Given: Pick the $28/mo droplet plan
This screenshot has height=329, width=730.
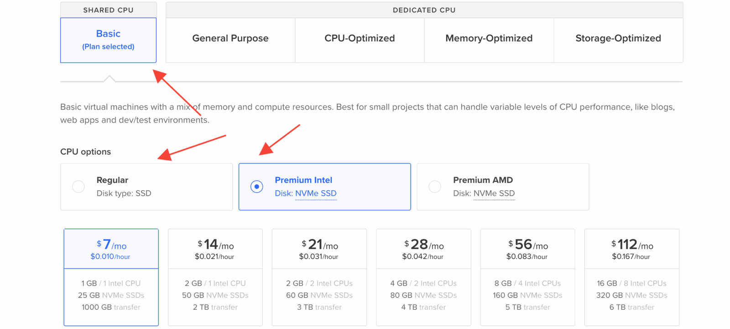Looking at the screenshot, I should (x=423, y=249).
